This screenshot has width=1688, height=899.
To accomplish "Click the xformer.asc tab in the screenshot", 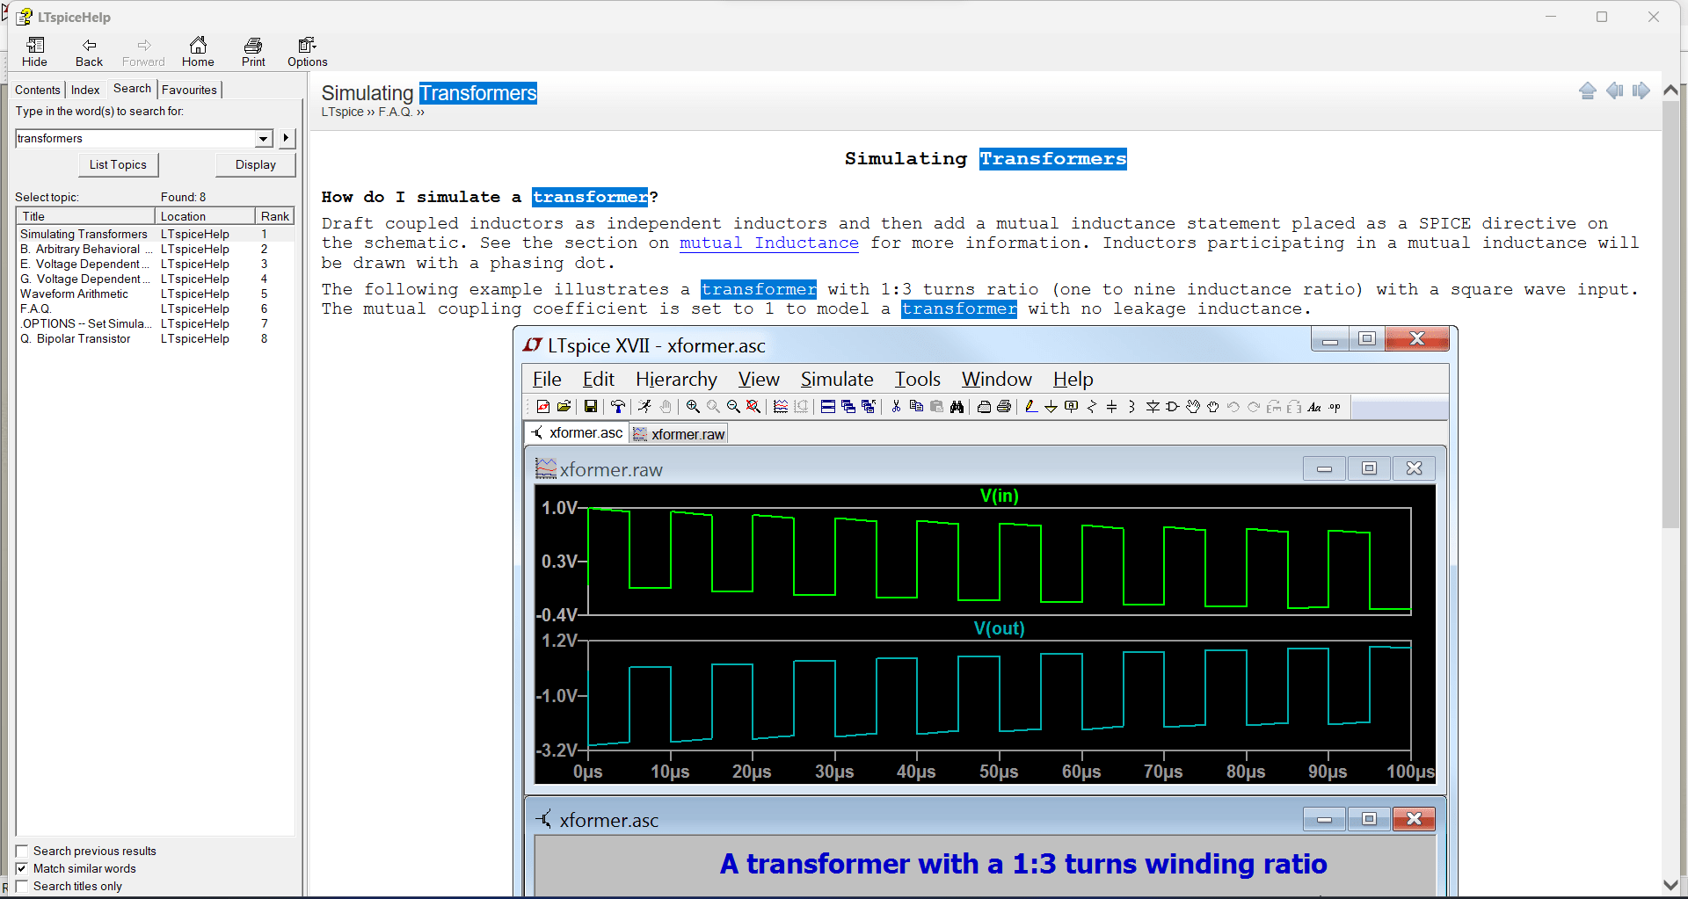I will pos(577,432).
